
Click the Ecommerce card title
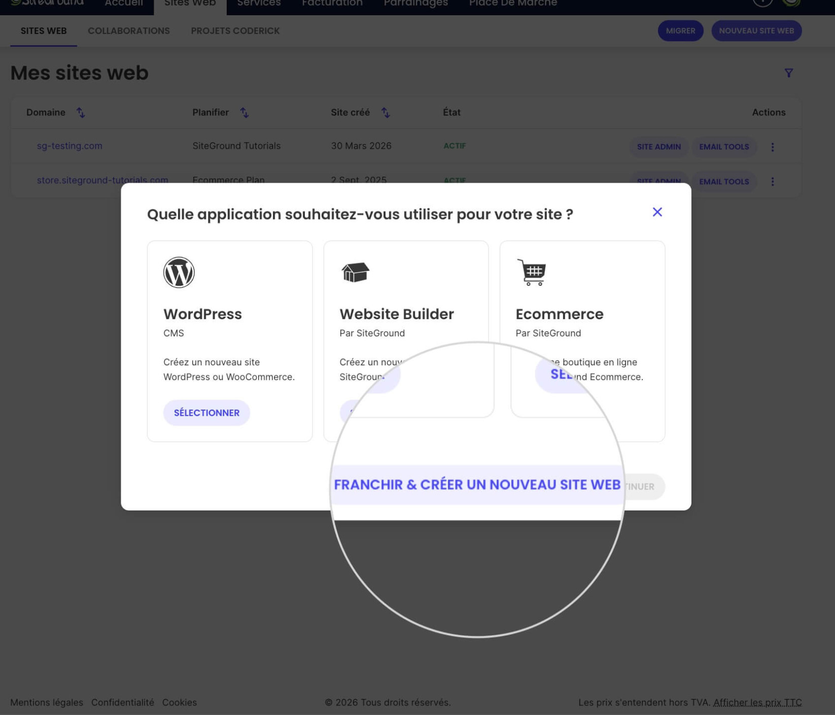tap(560, 314)
